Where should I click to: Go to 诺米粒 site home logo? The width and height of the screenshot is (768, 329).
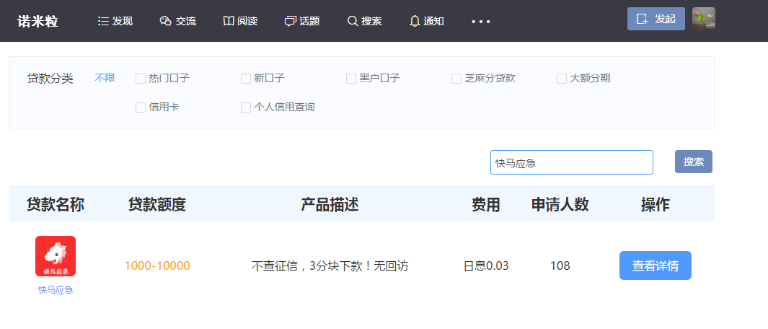point(37,22)
